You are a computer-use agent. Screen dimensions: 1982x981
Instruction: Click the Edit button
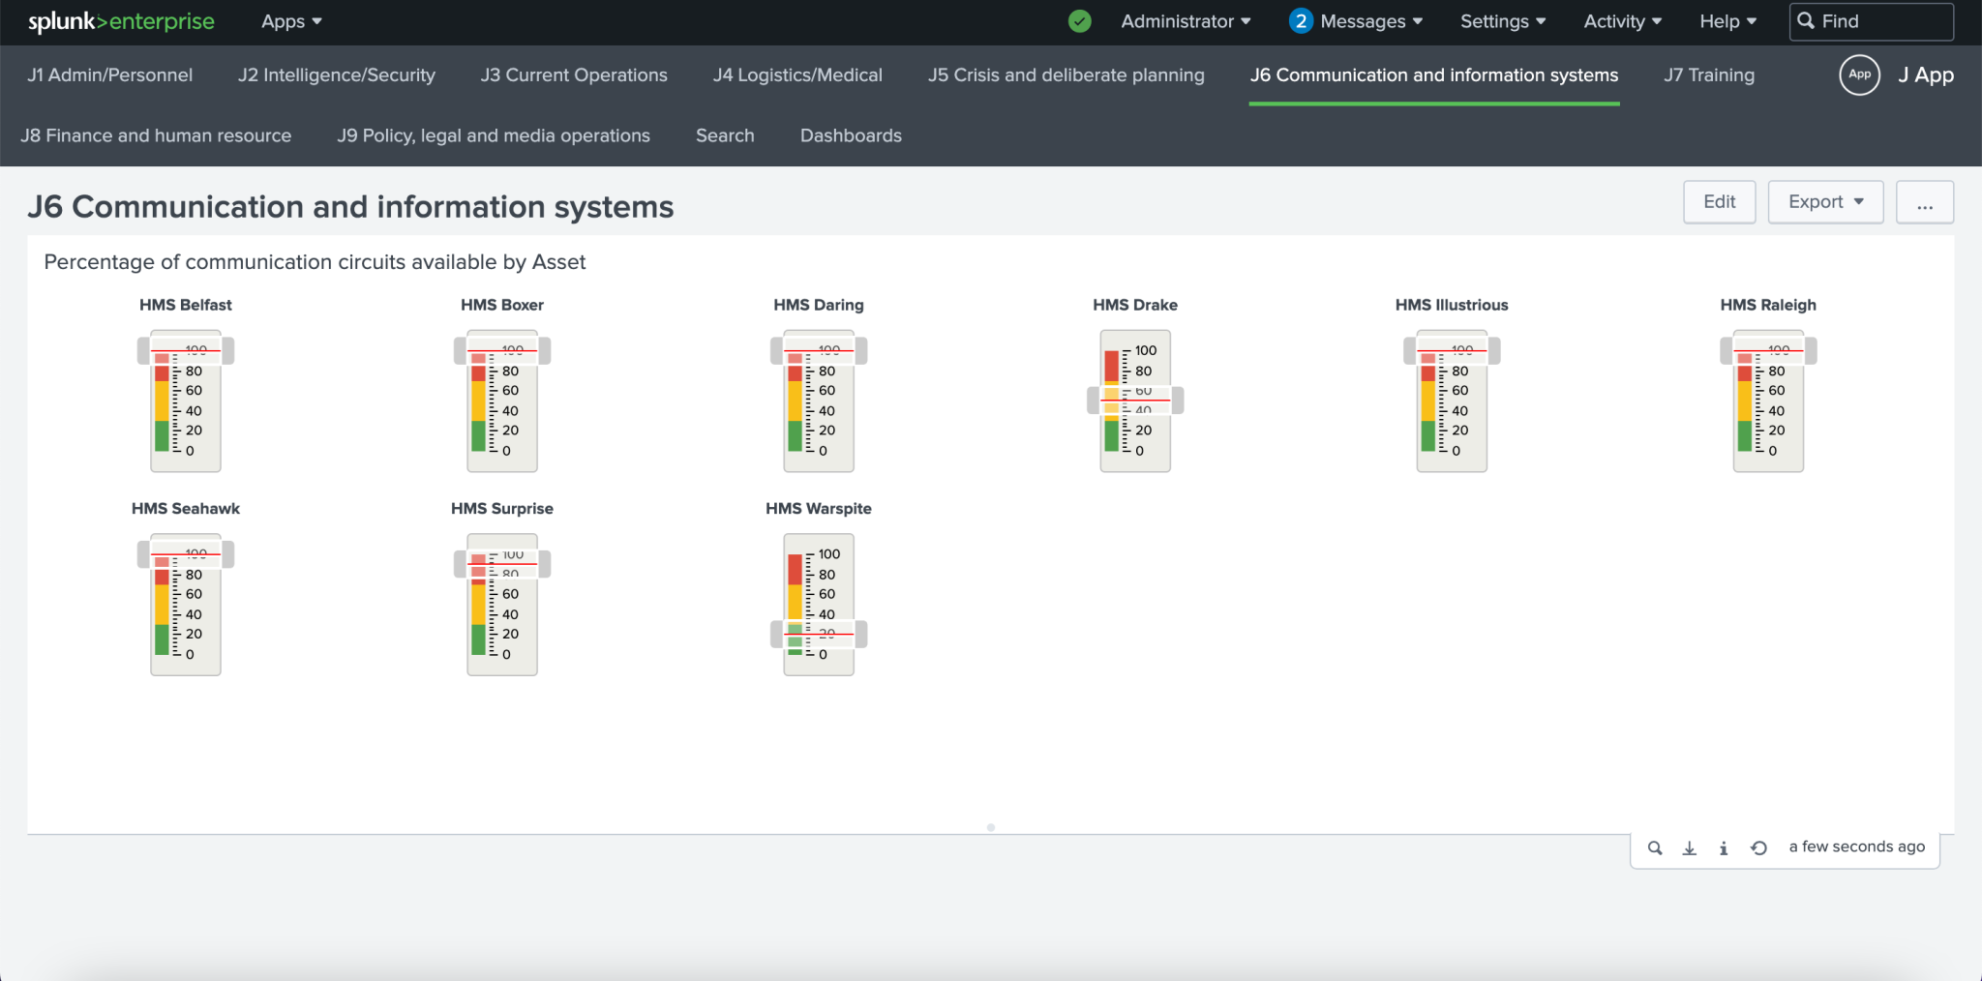pyautogui.click(x=1720, y=201)
